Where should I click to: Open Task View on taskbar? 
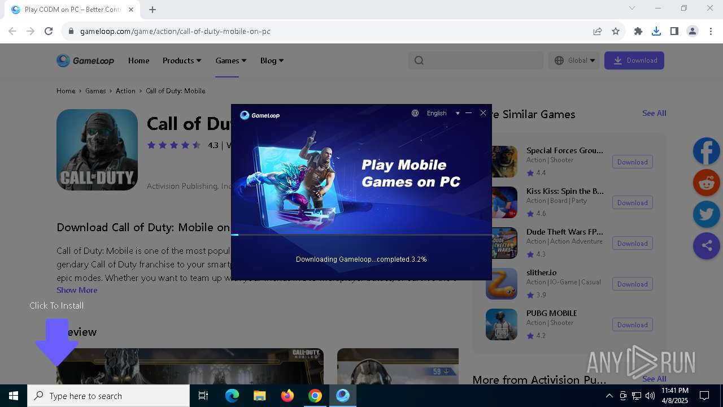203,396
